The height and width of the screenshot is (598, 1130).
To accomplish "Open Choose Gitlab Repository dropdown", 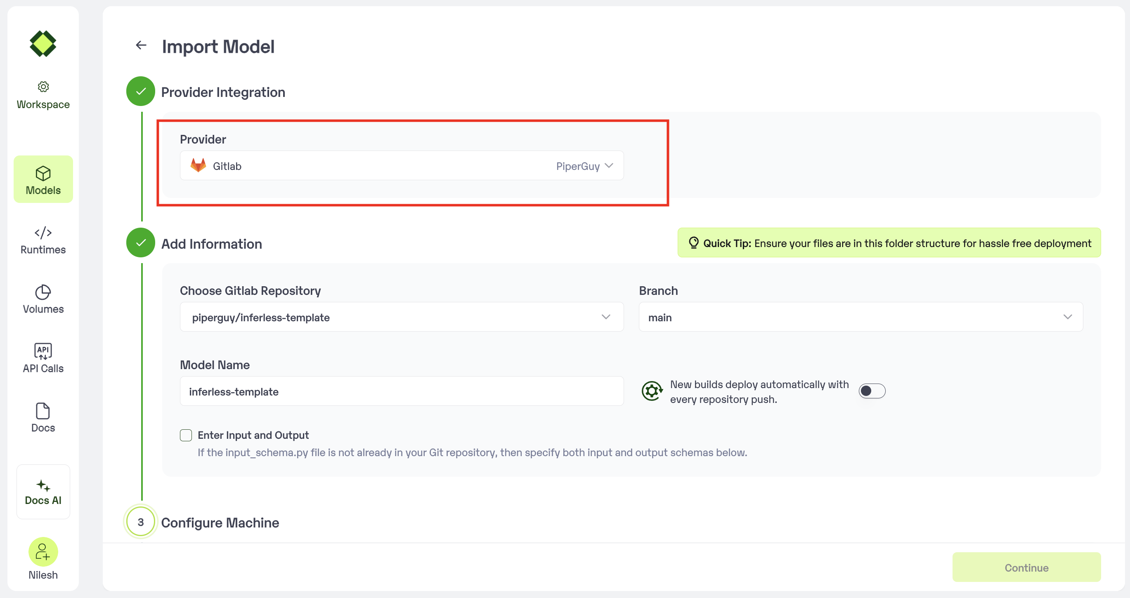I will pyautogui.click(x=402, y=317).
